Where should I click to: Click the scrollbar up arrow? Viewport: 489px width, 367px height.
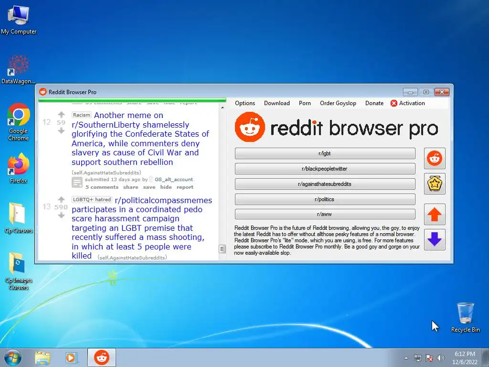click(223, 108)
